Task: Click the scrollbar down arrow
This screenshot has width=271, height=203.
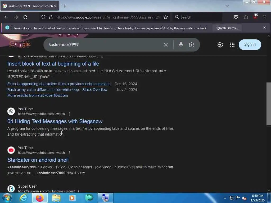Action: tap(268, 190)
